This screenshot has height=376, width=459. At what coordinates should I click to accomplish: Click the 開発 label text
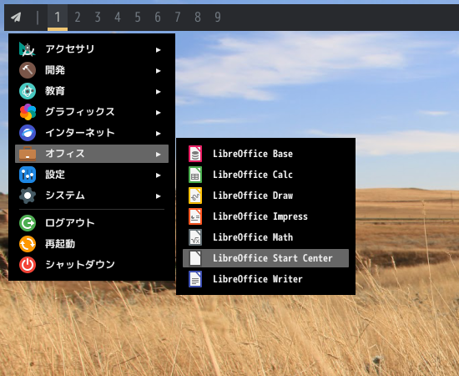(55, 70)
